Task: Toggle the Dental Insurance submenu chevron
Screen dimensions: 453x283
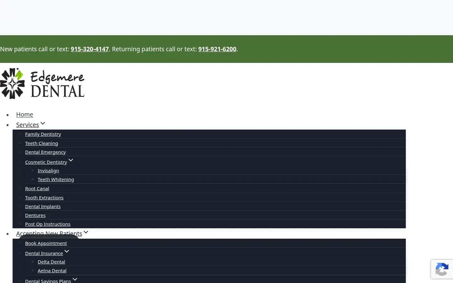Action: tap(67, 251)
